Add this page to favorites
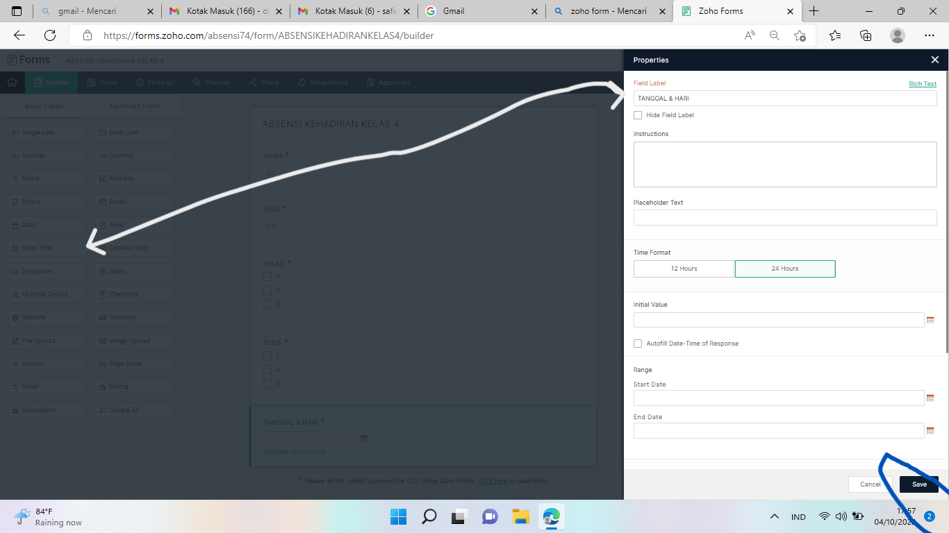This screenshot has height=533, width=949. point(800,35)
